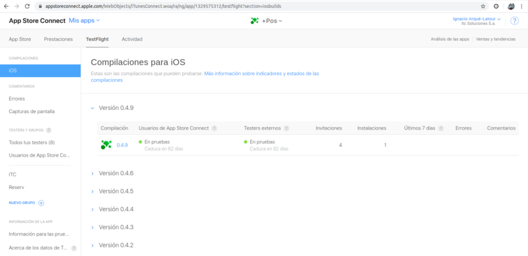This screenshot has width=528, height=256.
Task: Click the Instalaciones column header
Action: click(372, 128)
